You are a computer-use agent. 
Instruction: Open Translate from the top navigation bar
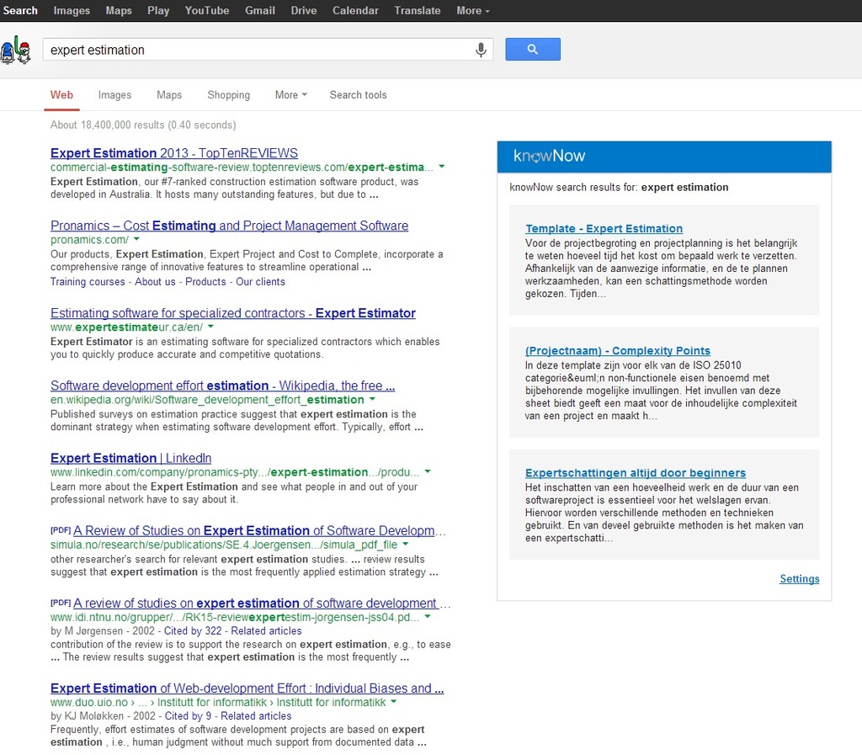418,10
